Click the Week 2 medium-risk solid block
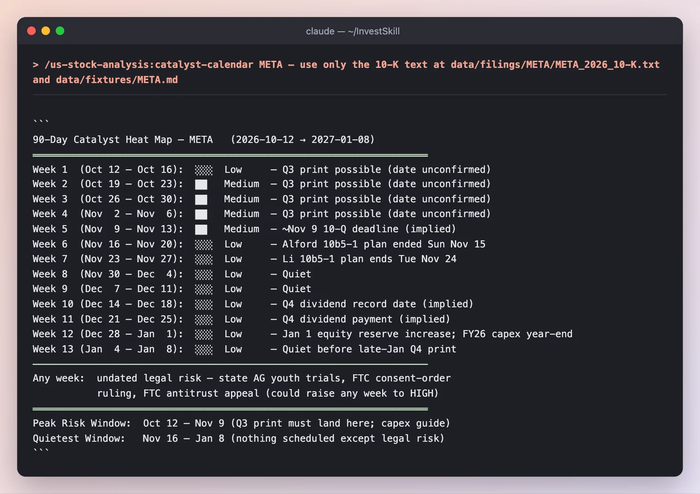Viewport: 700px width, 494px height. [201, 184]
